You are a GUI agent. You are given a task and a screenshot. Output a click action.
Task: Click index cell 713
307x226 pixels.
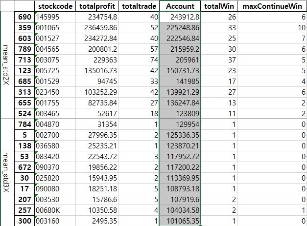24,60
